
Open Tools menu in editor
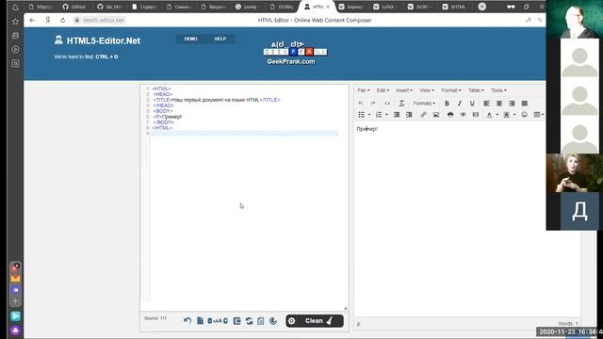(498, 90)
